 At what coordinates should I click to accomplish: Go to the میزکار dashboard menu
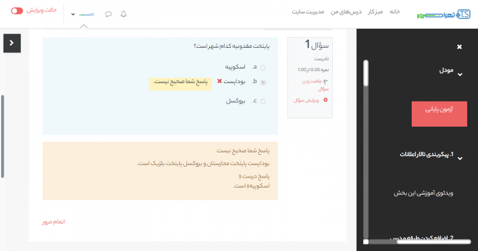point(376,12)
